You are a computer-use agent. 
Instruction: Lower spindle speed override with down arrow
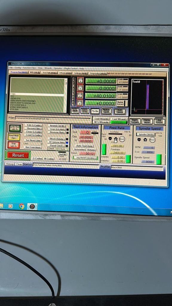(139, 140)
